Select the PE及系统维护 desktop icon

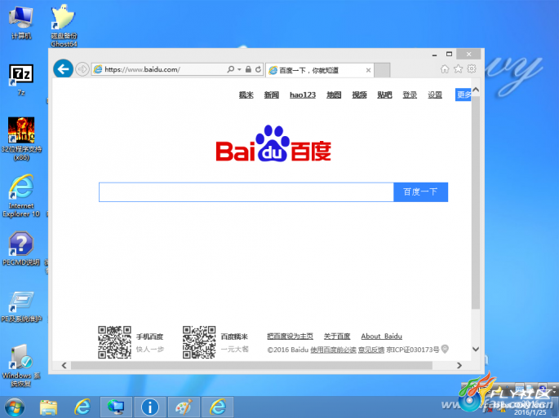tap(21, 306)
